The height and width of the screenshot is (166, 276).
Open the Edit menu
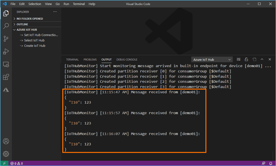22,4
